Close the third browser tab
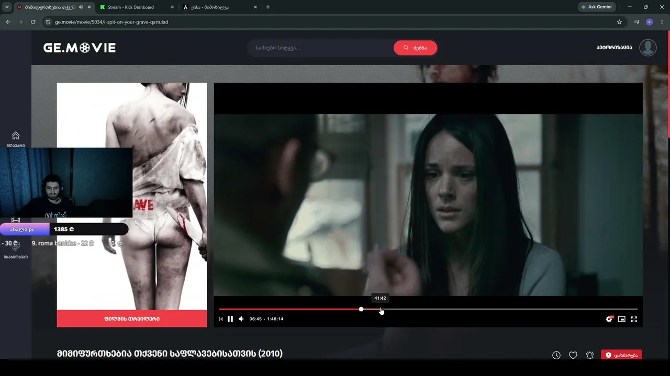The width and height of the screenshot is (670, 376). point(255,7)
